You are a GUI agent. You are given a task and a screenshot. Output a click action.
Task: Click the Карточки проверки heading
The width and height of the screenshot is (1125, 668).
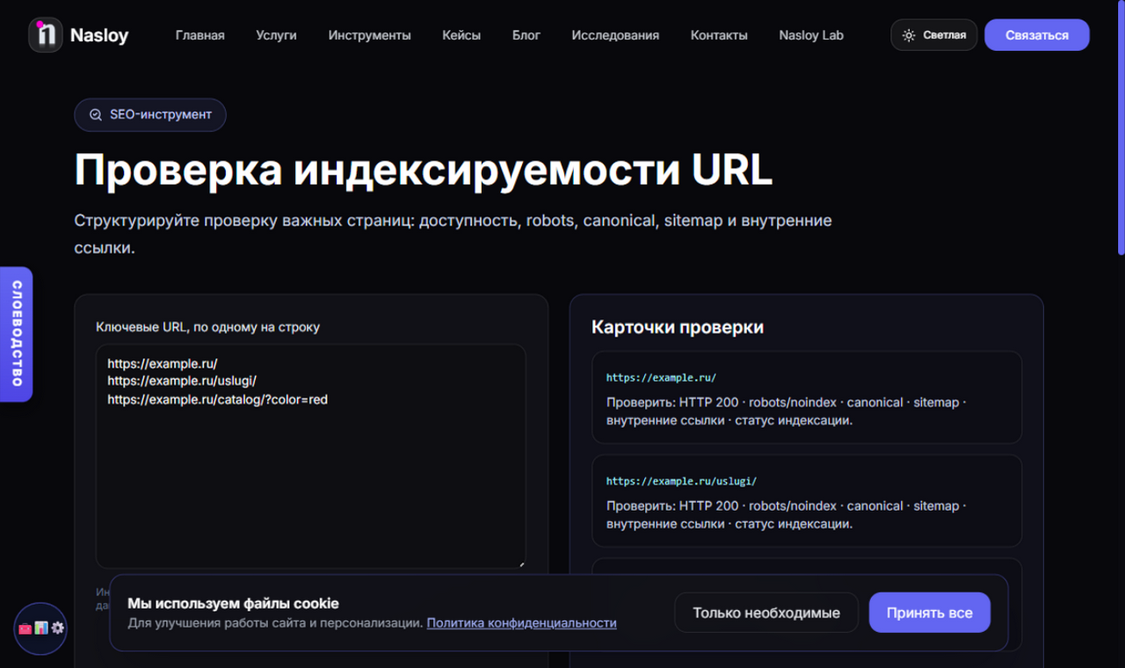pyautogui.click(x=678, y=327)
